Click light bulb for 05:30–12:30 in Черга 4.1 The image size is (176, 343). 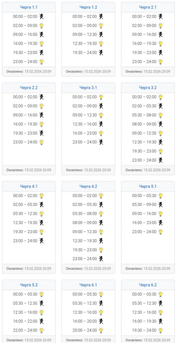click(x=41, y=214)
